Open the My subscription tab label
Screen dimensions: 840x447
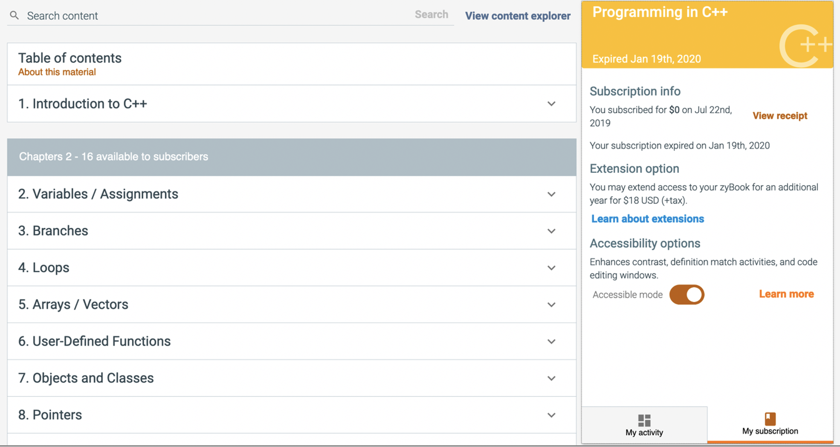click(770, 431)
